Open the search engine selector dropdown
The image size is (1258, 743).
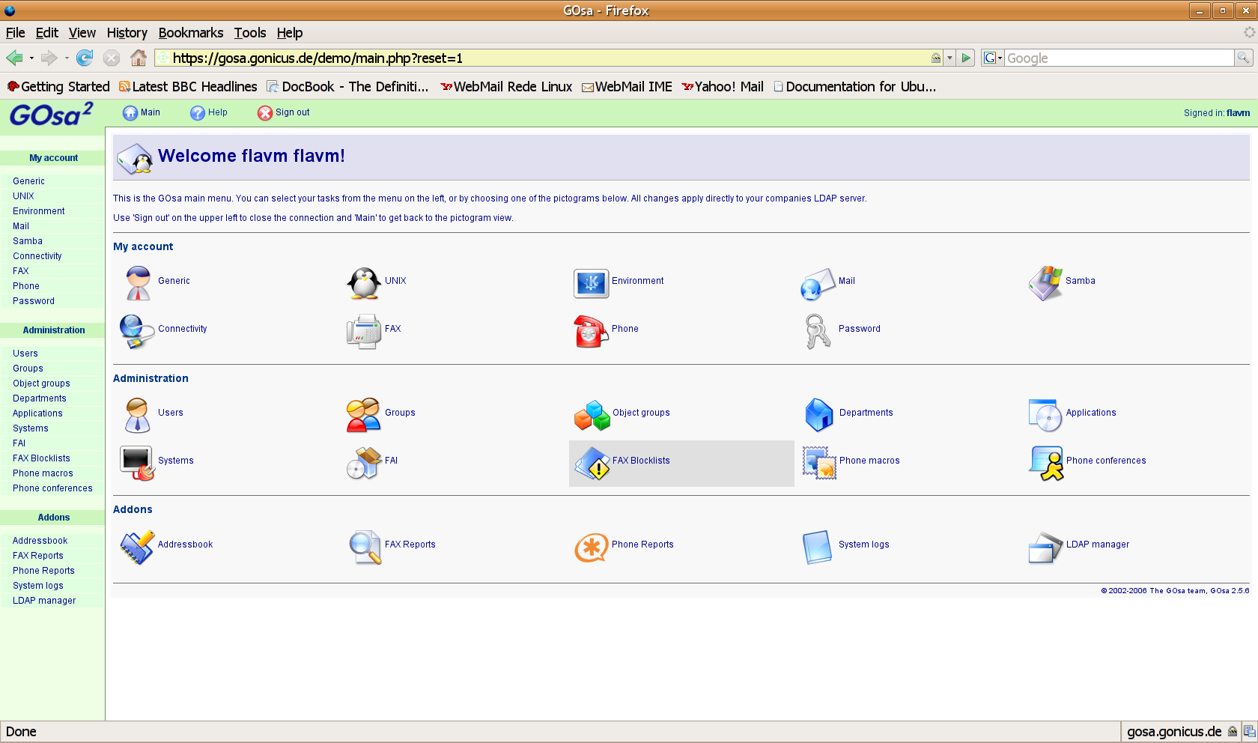coord(993,58)
